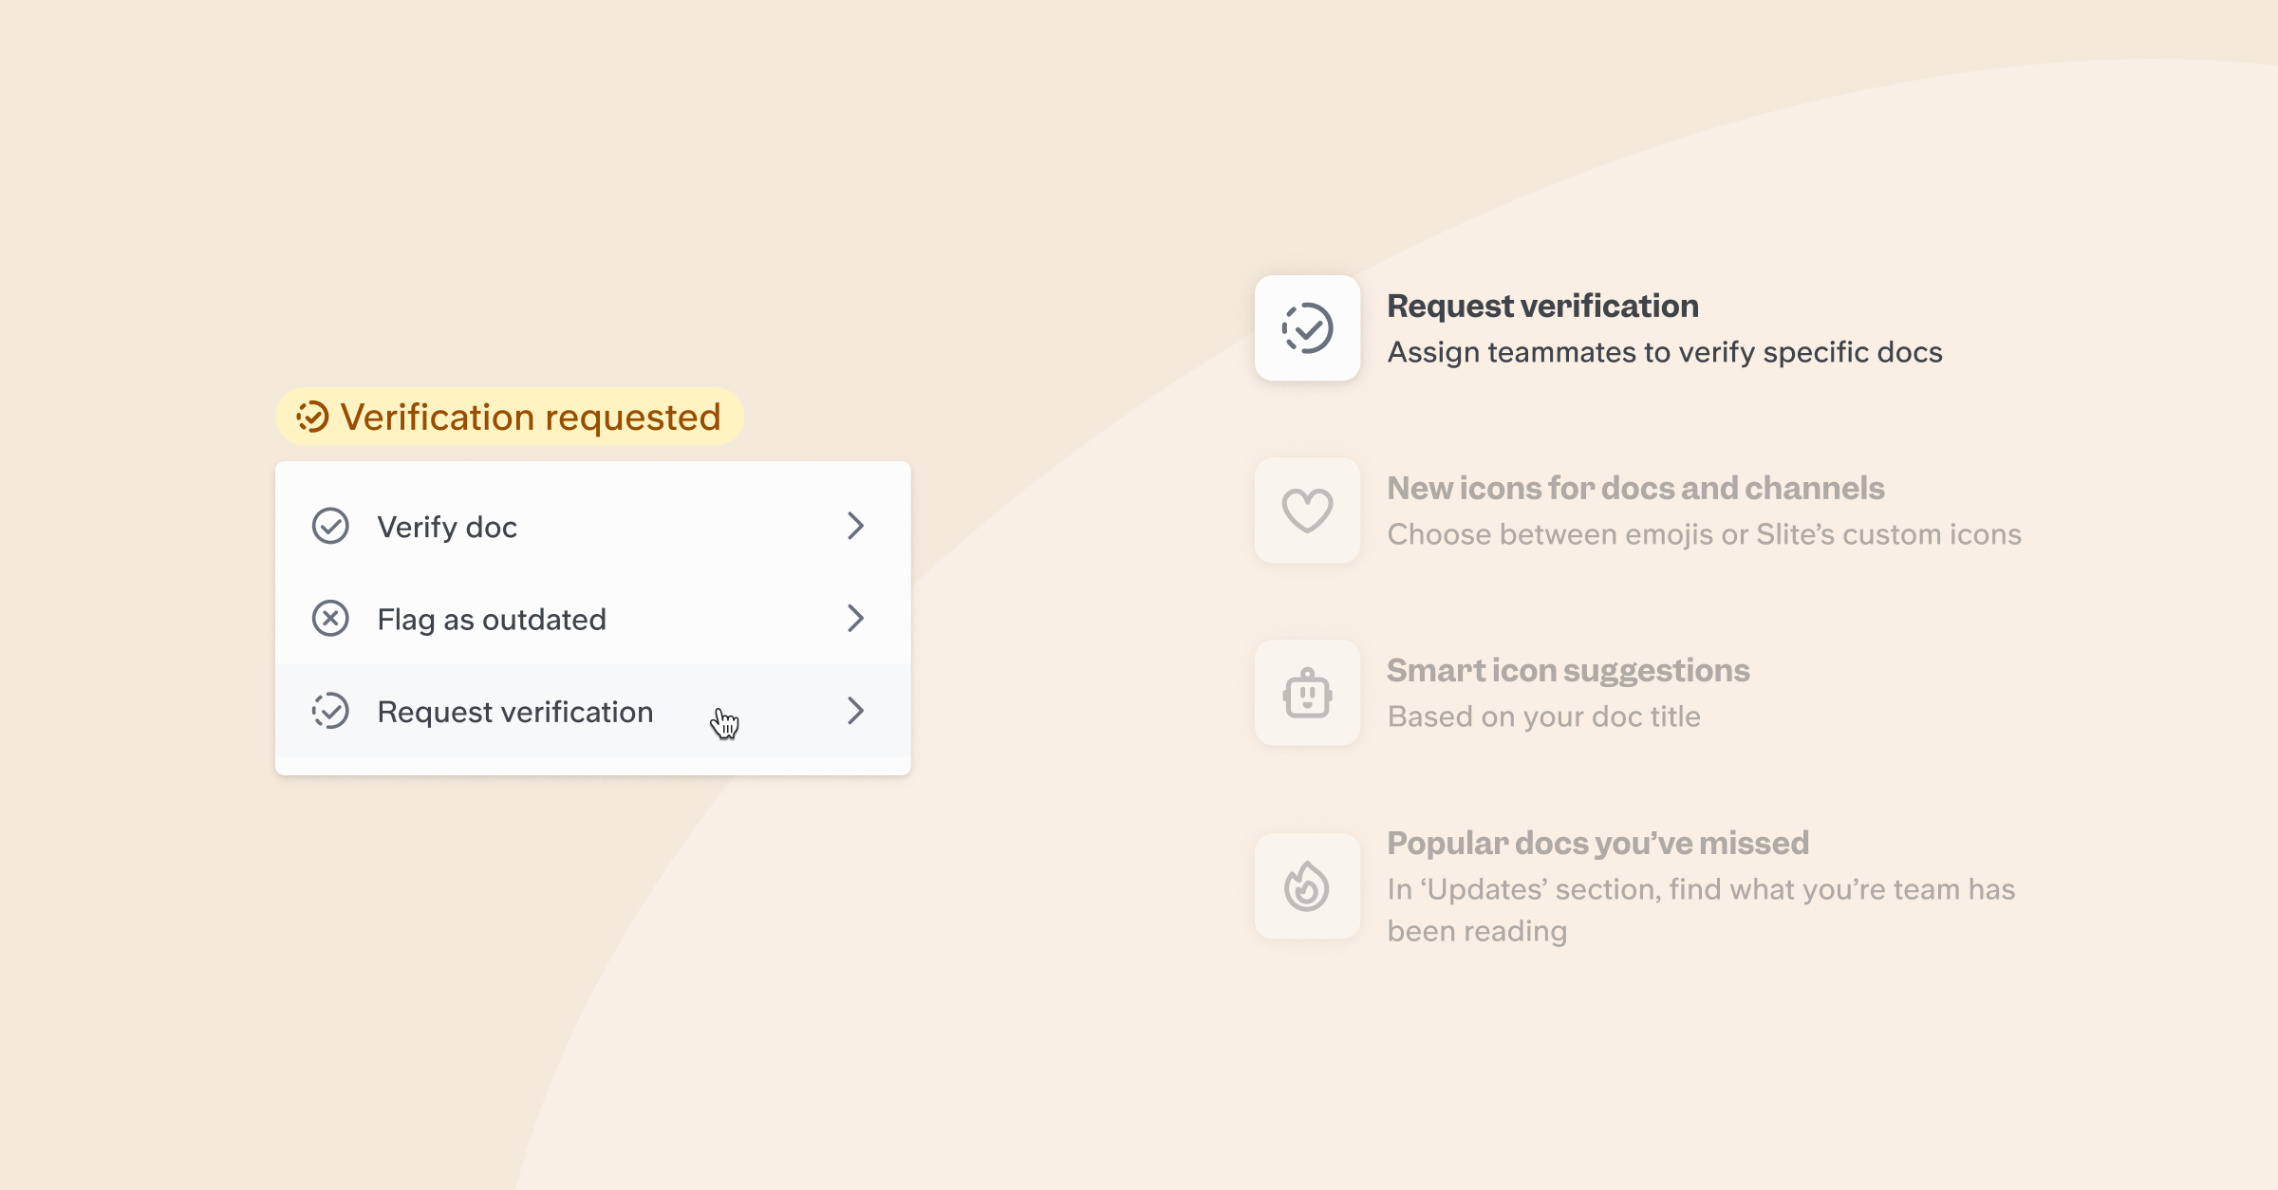This screenshot has width=2278, height=1190.
Task: Expand the Verify doc chevron arrow
Action: pos(855,526)
